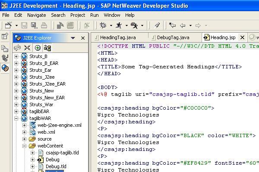The width and height of the screenshot is (259, 172).
Task: Click the Run toolbar icon
Action: coord(119,26)
